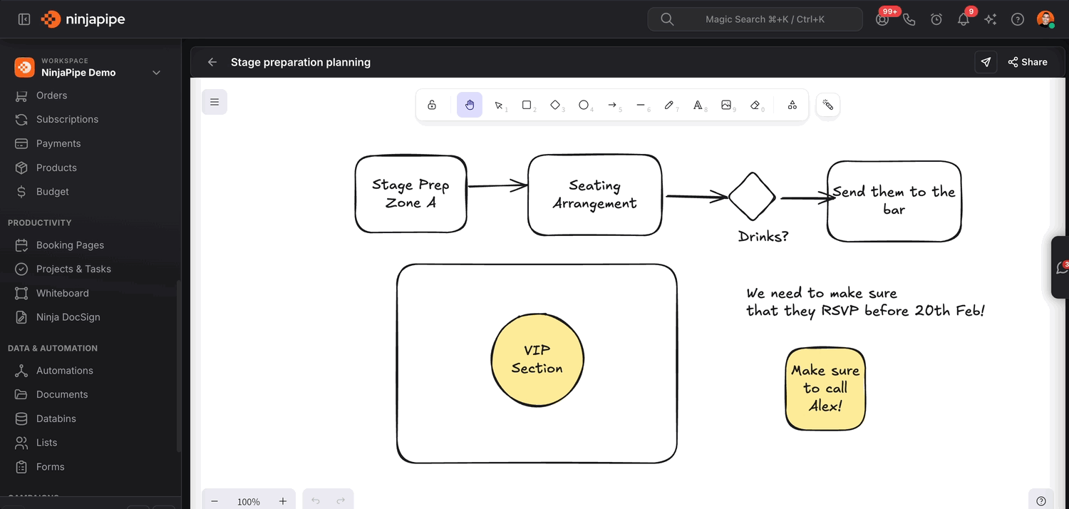Click the Share button
The height and width of the screenshot is (509, 1069).
[x=1028, y=62]
